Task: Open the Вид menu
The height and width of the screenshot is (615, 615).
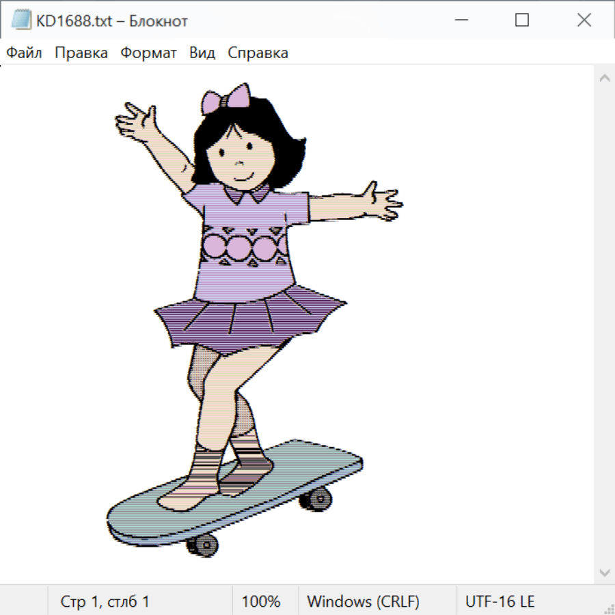Action: [202, 53]
